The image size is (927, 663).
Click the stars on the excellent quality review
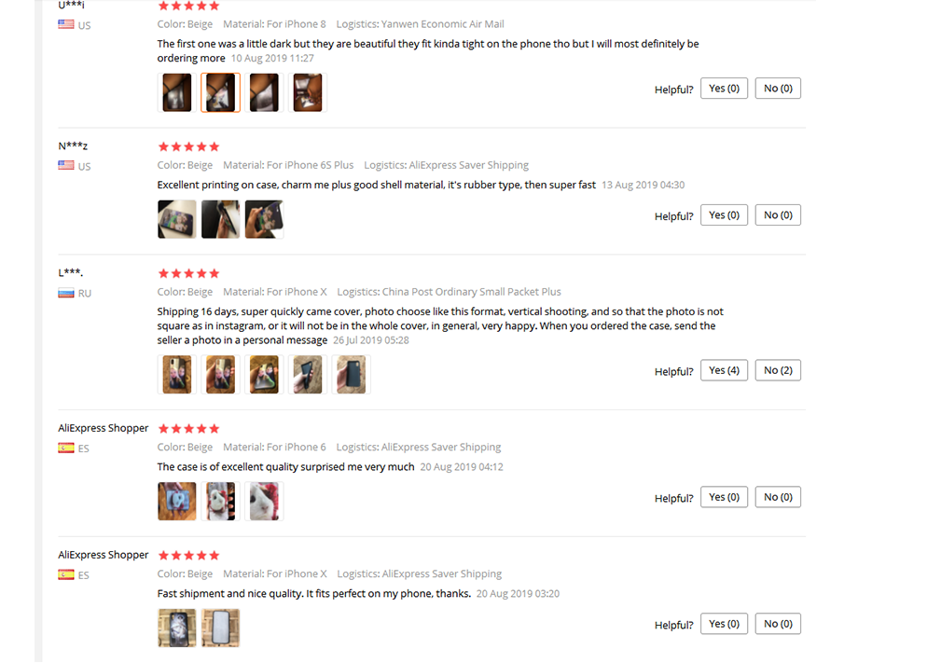pos(188,428)
